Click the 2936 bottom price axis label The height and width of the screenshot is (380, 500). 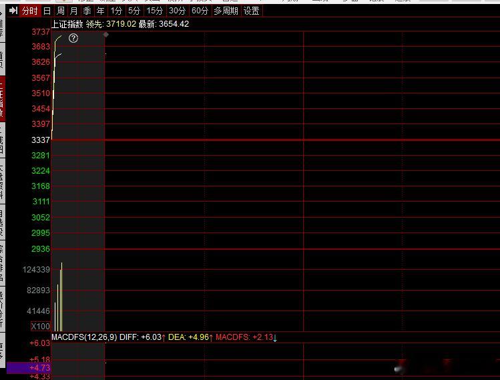click(41, 248)
